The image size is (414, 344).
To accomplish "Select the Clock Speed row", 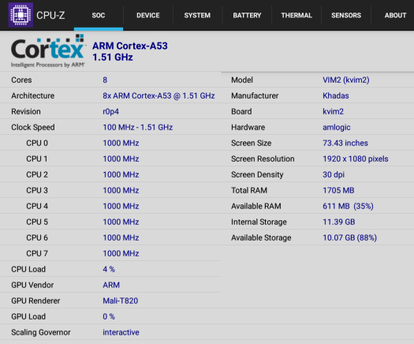I will 110,127.
